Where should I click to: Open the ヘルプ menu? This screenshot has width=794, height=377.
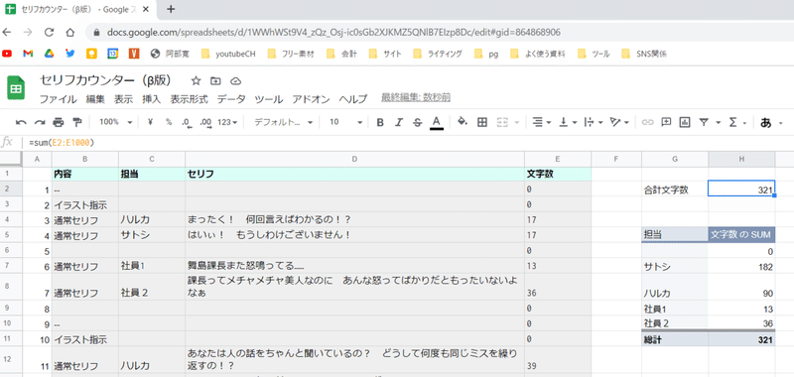pos(353,99)
